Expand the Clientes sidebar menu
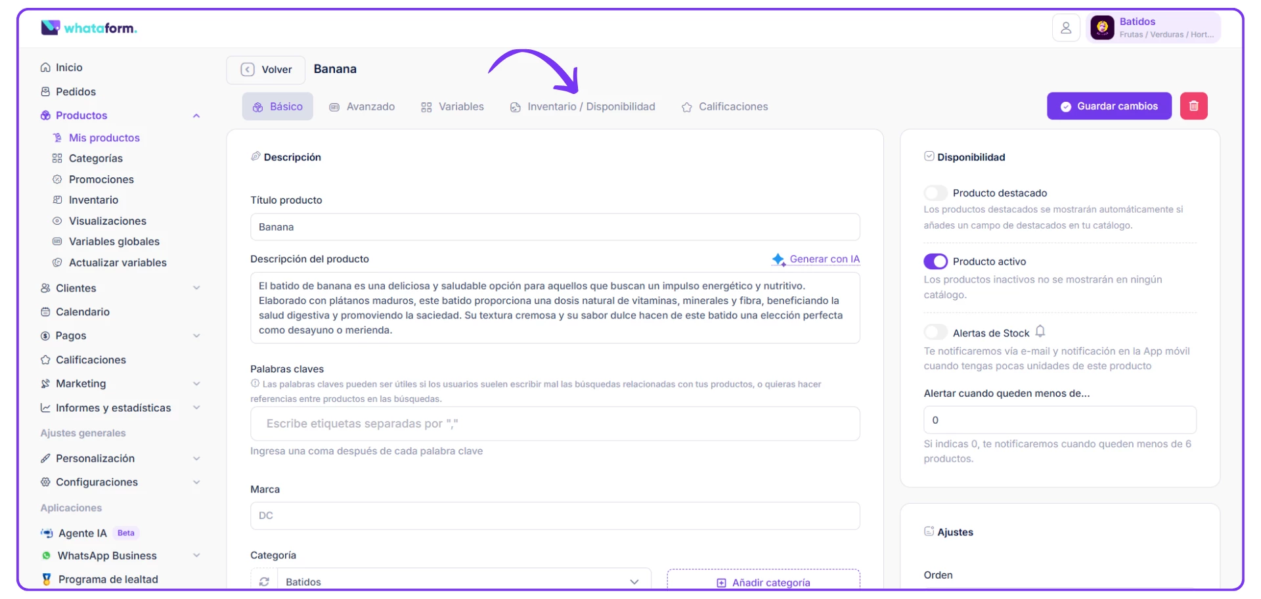Screen dimensions: 1261x599 tap(196, 288)
